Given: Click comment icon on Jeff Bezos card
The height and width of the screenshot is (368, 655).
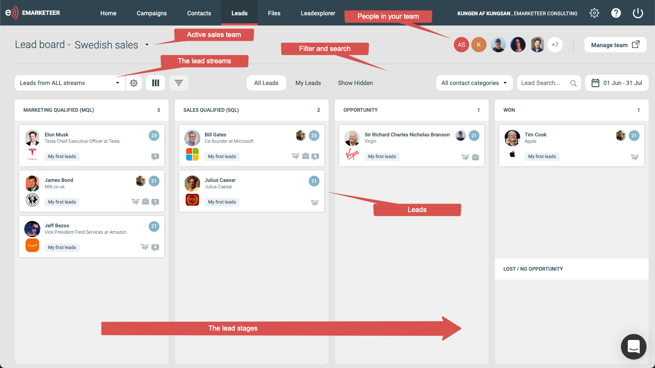Looking at the screenshot, I should coord(155,247).
